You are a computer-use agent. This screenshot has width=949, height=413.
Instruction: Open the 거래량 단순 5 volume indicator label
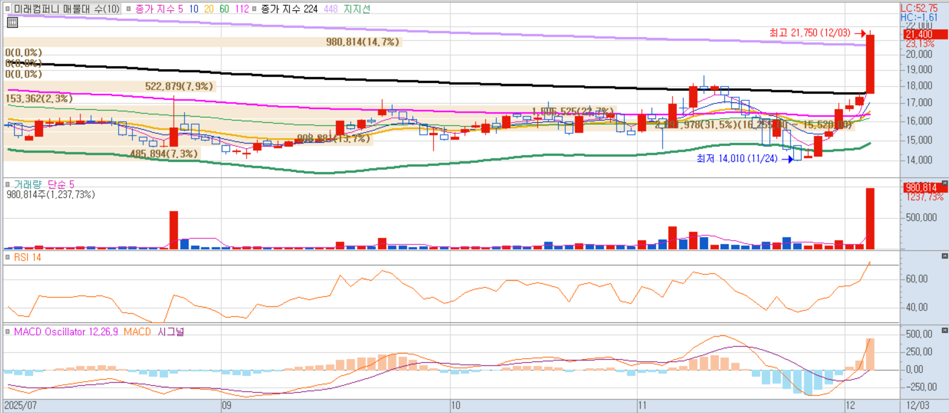[x=44, y=184]
